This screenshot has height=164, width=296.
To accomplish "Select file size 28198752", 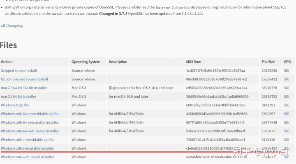I will pos(269,96).
